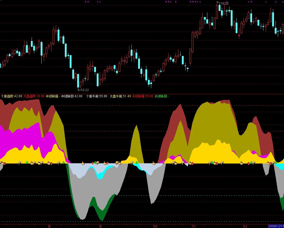Select the yellow 大盘牛熊:51.49 label
The height and width of the screenshot is (228, 284).
click(x=120, y=96)
